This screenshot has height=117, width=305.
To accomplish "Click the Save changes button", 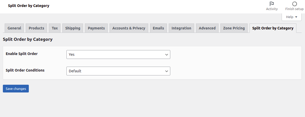I will click(16, 89).
